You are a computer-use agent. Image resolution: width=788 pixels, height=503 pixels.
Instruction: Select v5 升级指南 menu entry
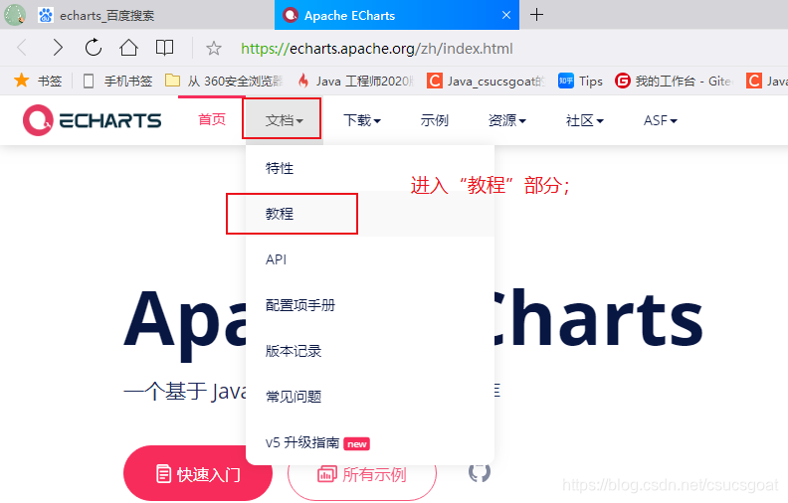[x=370, y=442]
